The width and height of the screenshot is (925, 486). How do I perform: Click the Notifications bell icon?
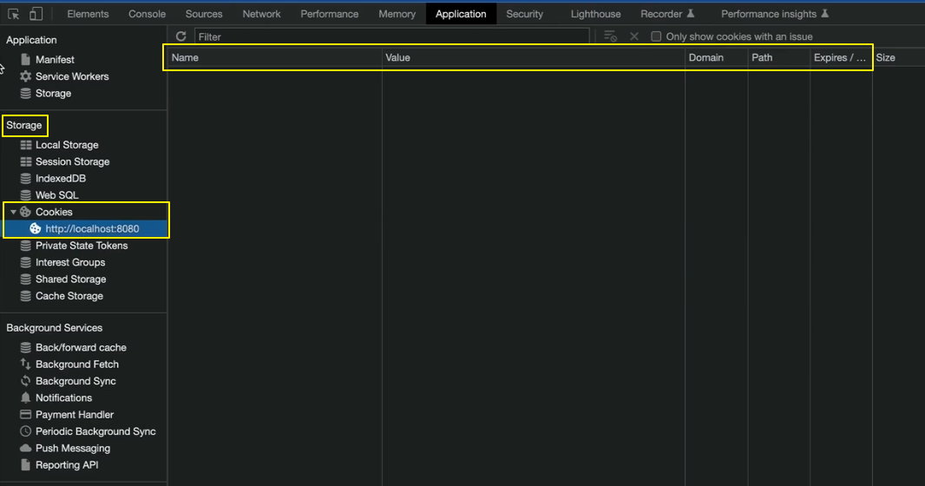[x=25, y=397]
